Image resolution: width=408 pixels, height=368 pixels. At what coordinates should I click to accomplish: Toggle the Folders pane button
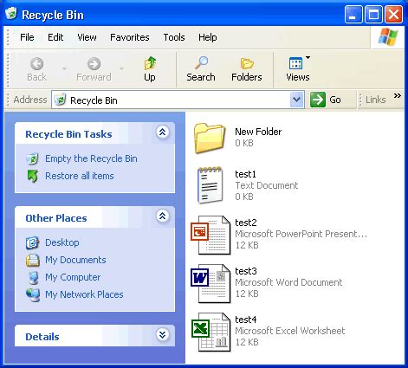tap(247, 69)
